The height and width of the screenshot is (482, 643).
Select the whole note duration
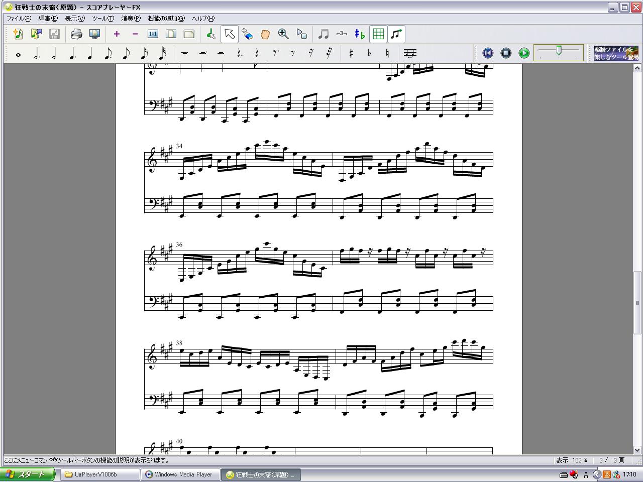pos(19,54)
